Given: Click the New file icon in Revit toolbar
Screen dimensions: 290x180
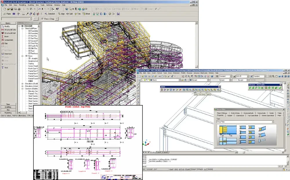Looking at the screenshot, I should click(5, 9).
